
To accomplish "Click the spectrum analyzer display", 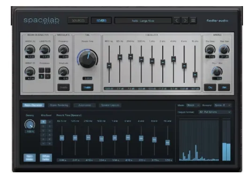I will point(199,140).
